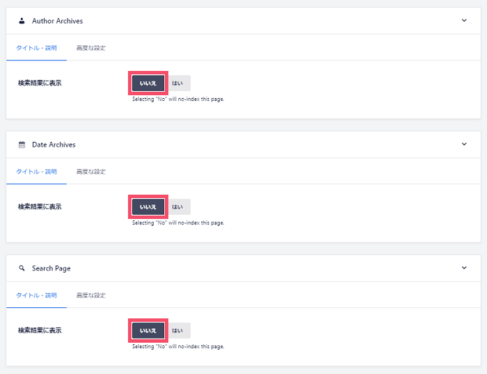Switch to Author Archives タイトル・説明 tab
This screenshot has width=487, height=374.
click(36, 48)
